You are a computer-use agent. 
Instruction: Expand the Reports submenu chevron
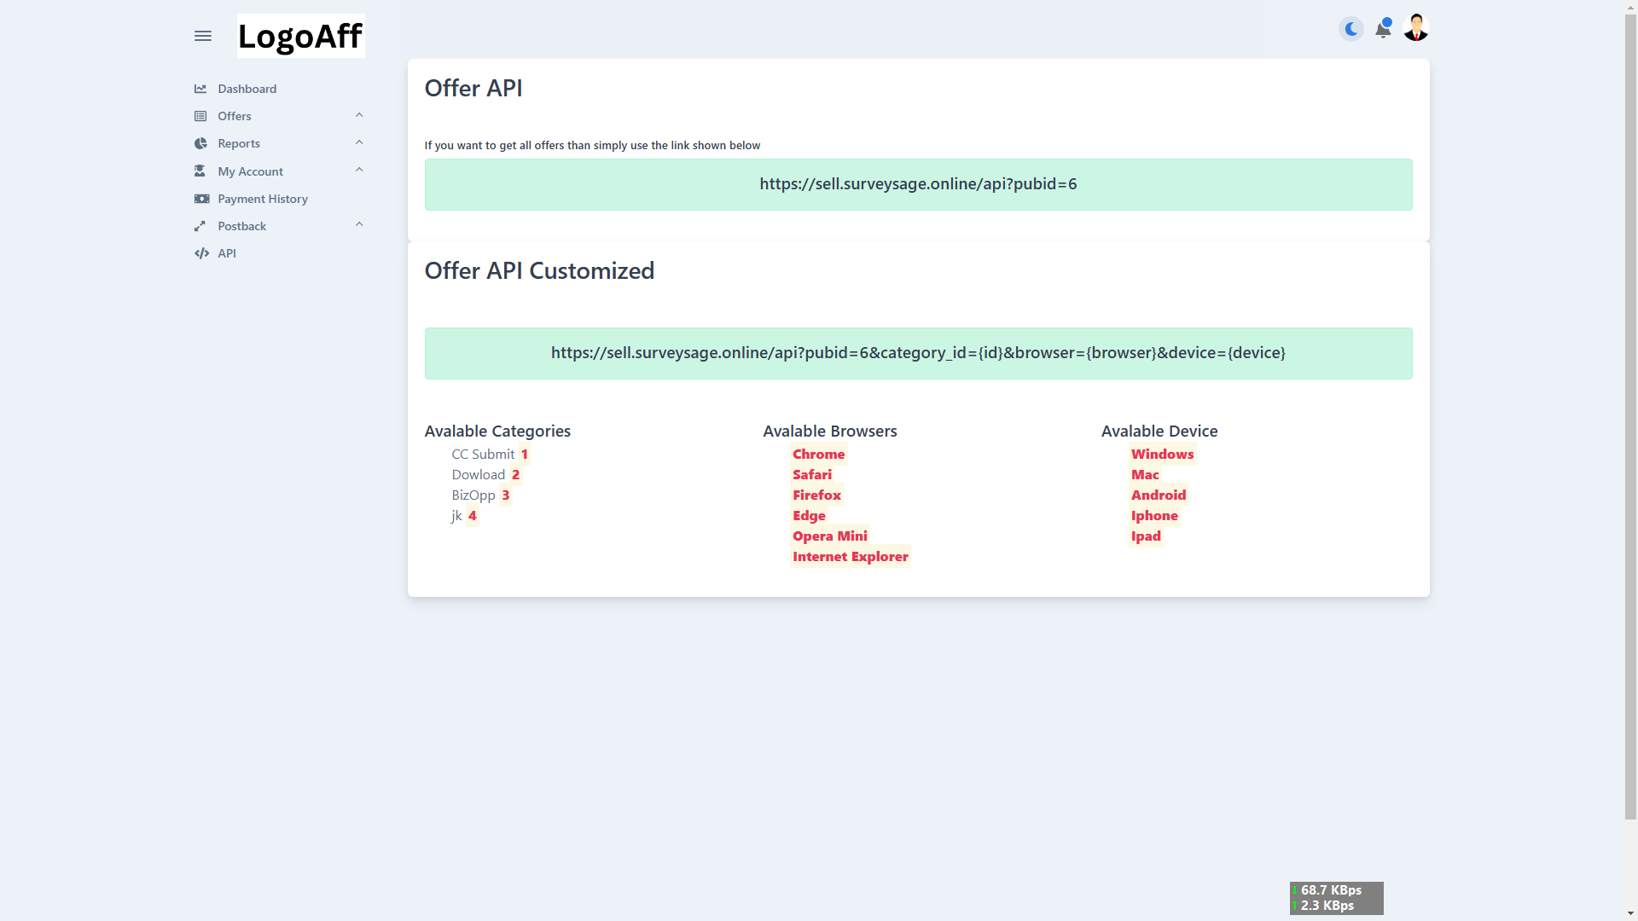[x=359, y=142]
